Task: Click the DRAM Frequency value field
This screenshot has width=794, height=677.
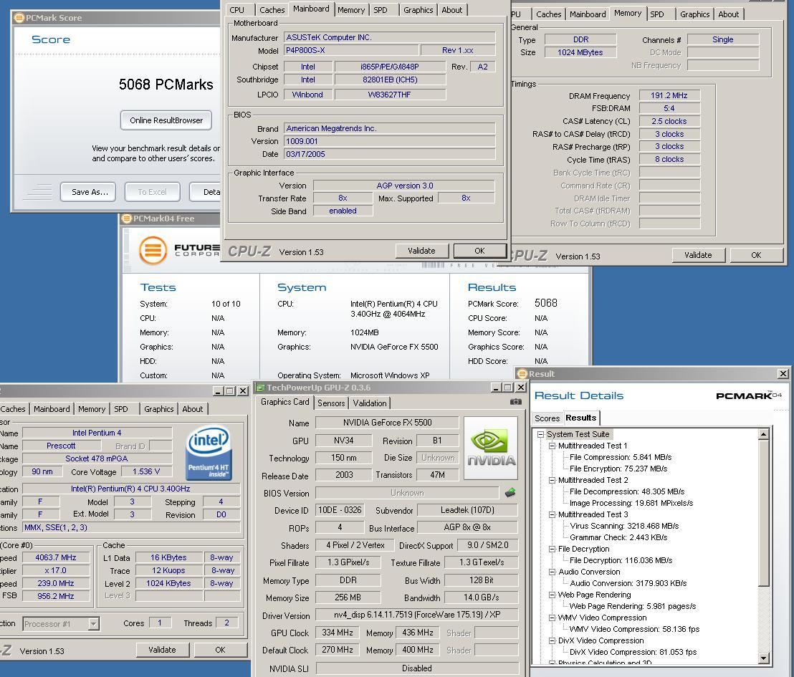Action: pyautogui.click(x=669, y=95)
